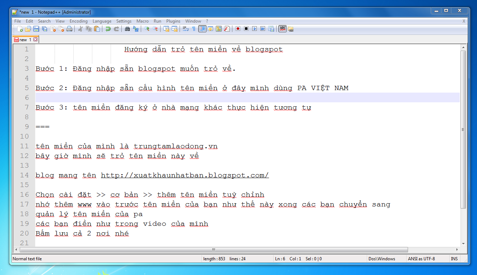Run macro multiple times icon
Screen dimensions: 477x275
(263, 29)
